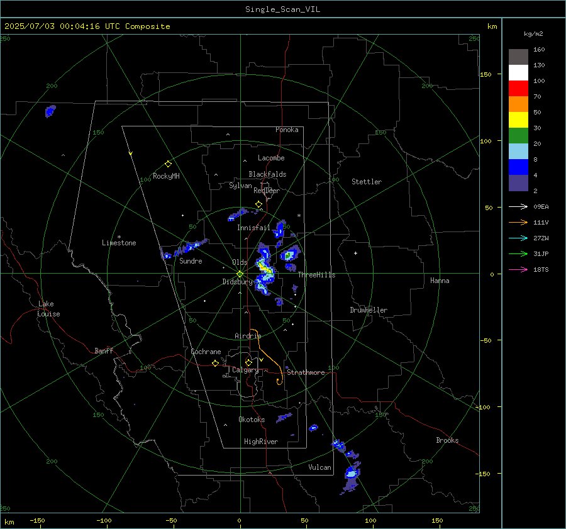The image size is (566, 529).
Task: Click the Strathmore town label
Action: pyautogui.click(x=306, y=372)
